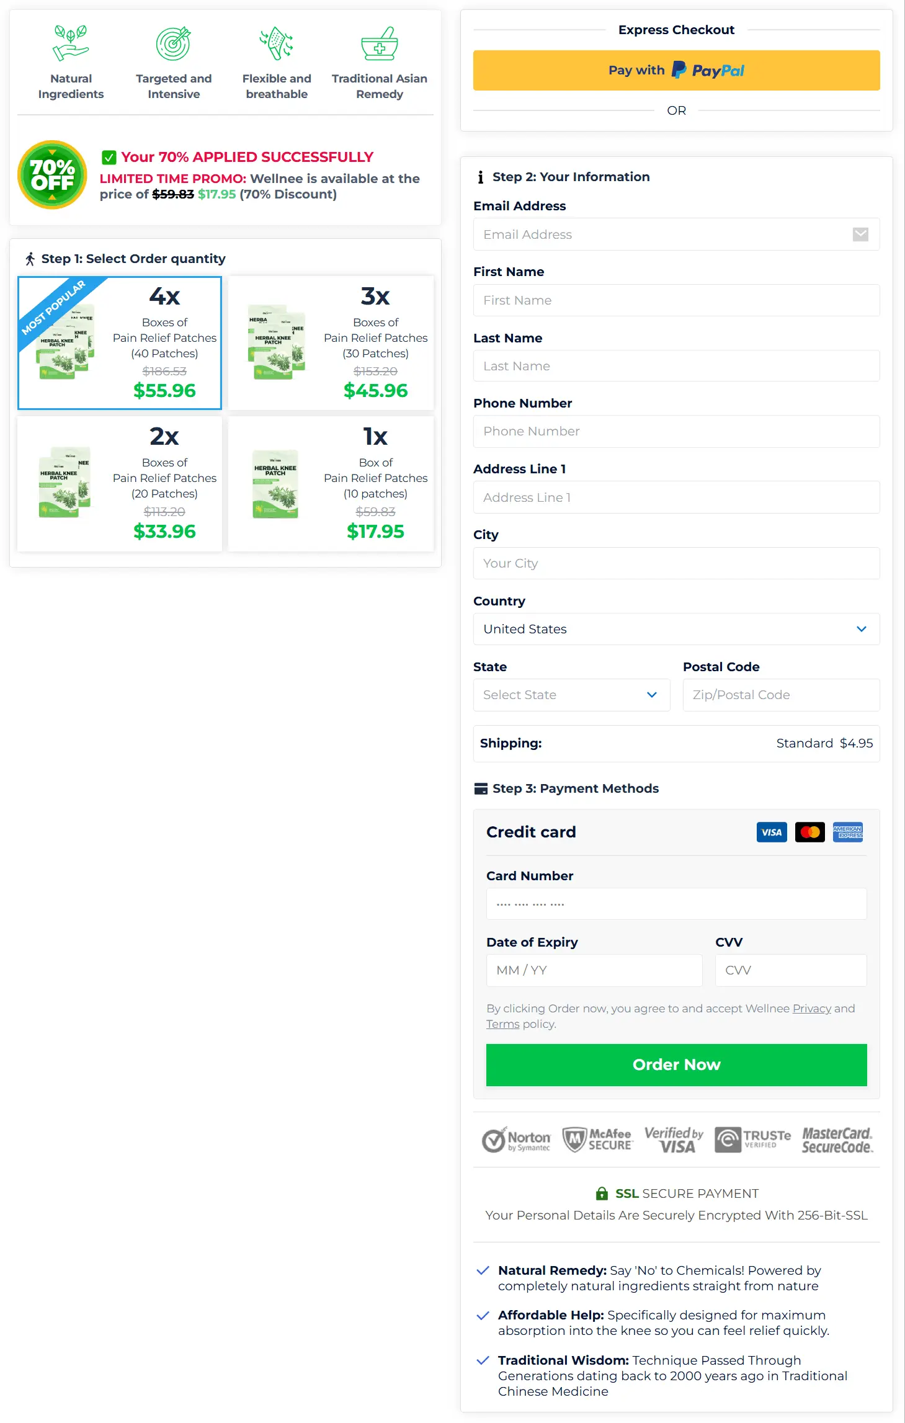The image size is (905, 1423).
Task: Click the envelope icon in Email Address field
Action: [x=860, y=234]
